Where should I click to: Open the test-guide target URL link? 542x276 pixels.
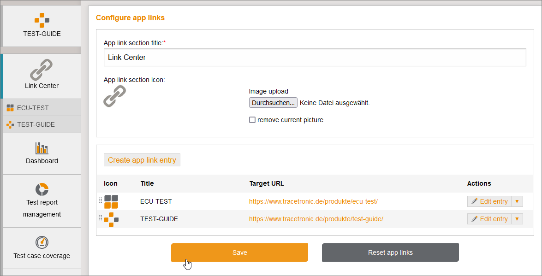click(316, 219)
